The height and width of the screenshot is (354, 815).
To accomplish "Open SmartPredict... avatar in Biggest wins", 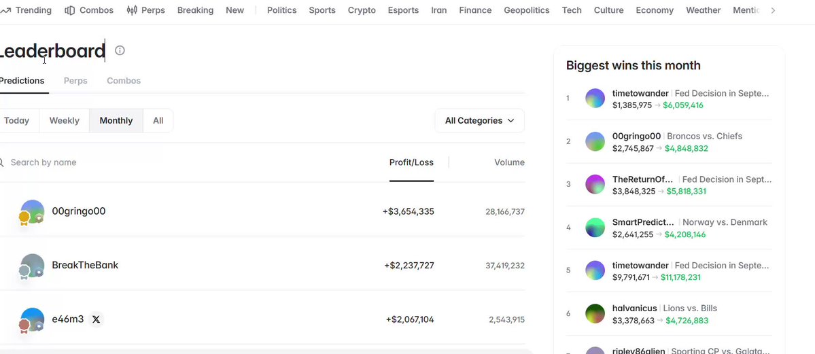I will point(595,228).
